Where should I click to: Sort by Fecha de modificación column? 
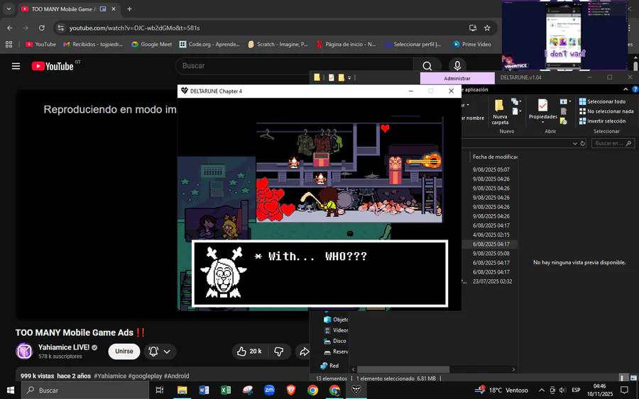coord(494,157)
